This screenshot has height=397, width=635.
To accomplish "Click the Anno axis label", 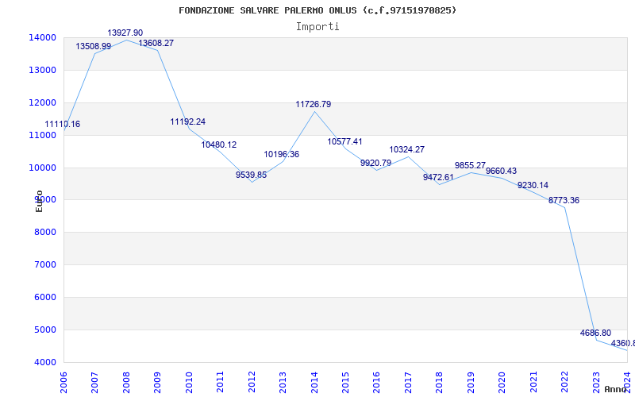I will [x=615, y=389].
